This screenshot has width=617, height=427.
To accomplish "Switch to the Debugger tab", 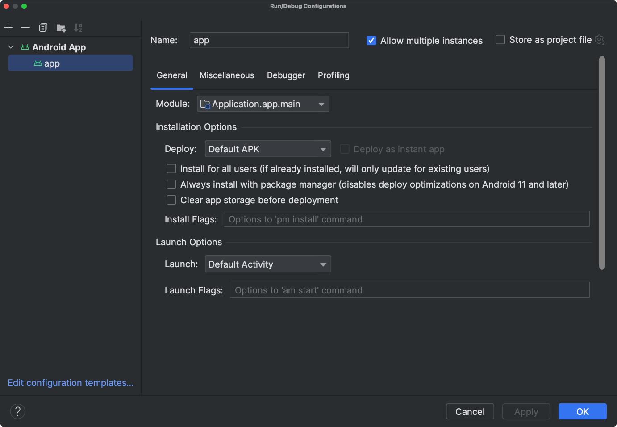I will click(286, 75).
